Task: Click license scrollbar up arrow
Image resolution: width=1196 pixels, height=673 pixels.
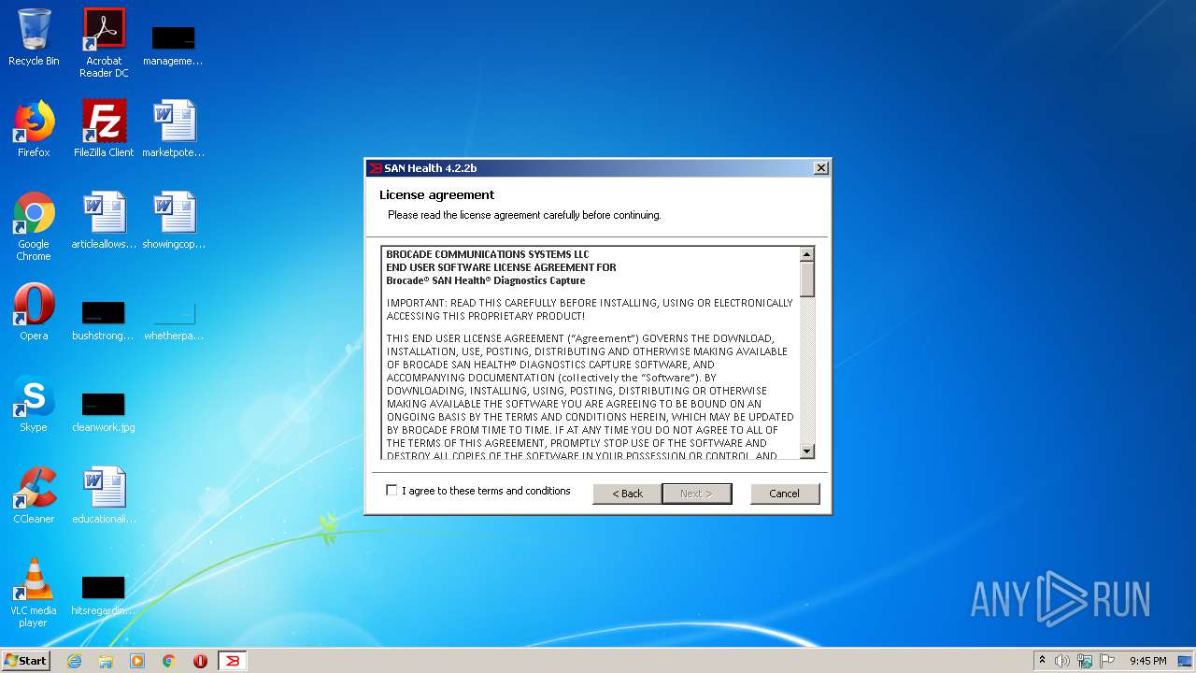Action: click(x=807, y=254)
